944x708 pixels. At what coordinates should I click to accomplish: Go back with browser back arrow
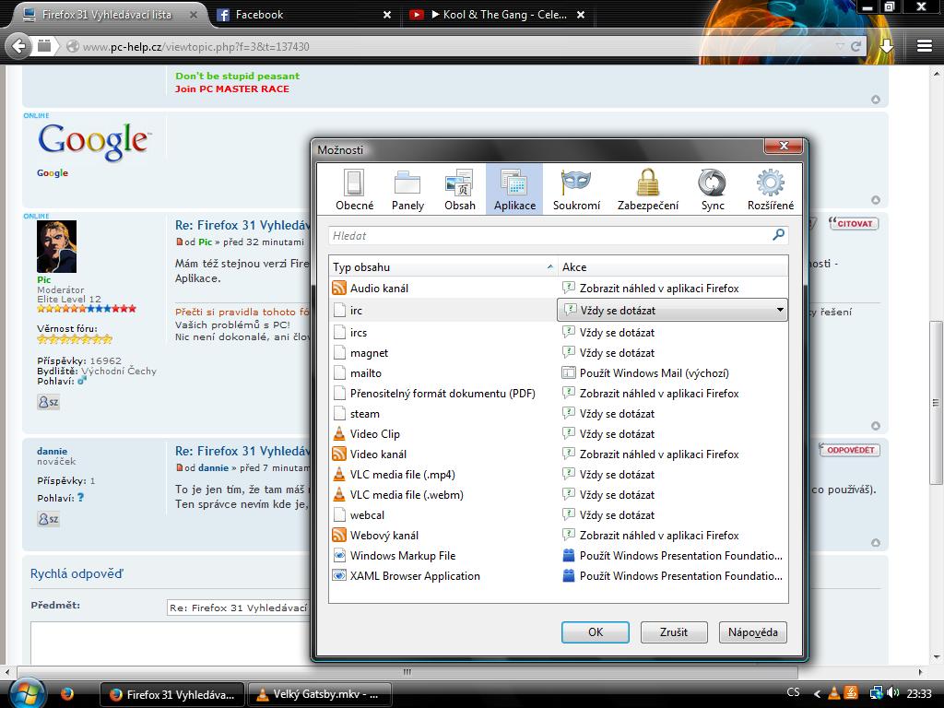[18, 46]
